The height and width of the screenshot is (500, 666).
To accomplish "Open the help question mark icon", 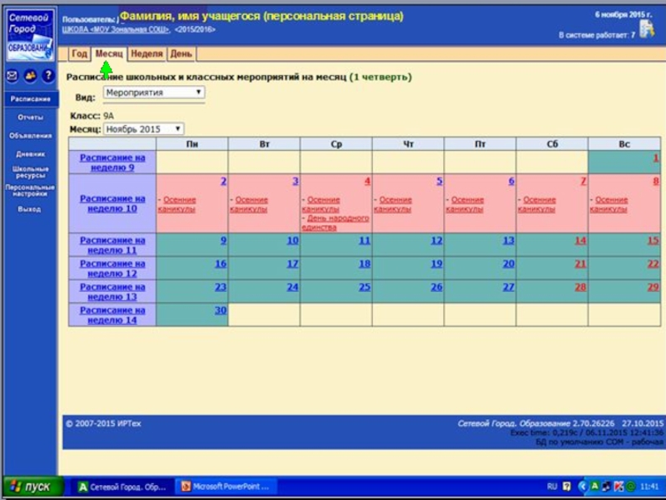I will click(x=47, y=76).
